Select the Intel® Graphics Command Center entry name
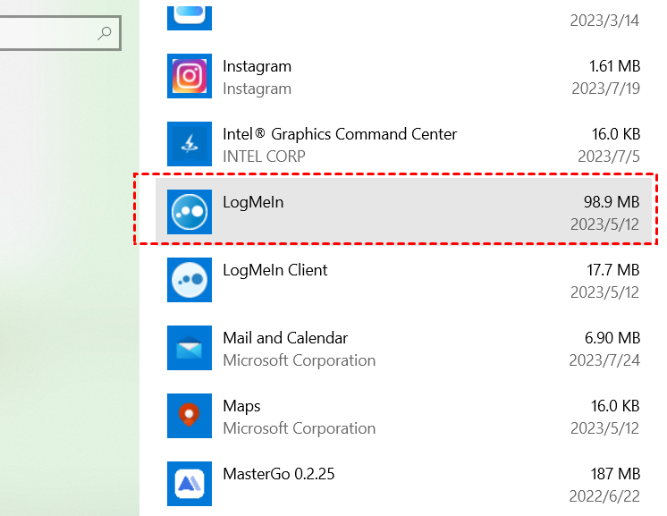 (x=340, y=134)
